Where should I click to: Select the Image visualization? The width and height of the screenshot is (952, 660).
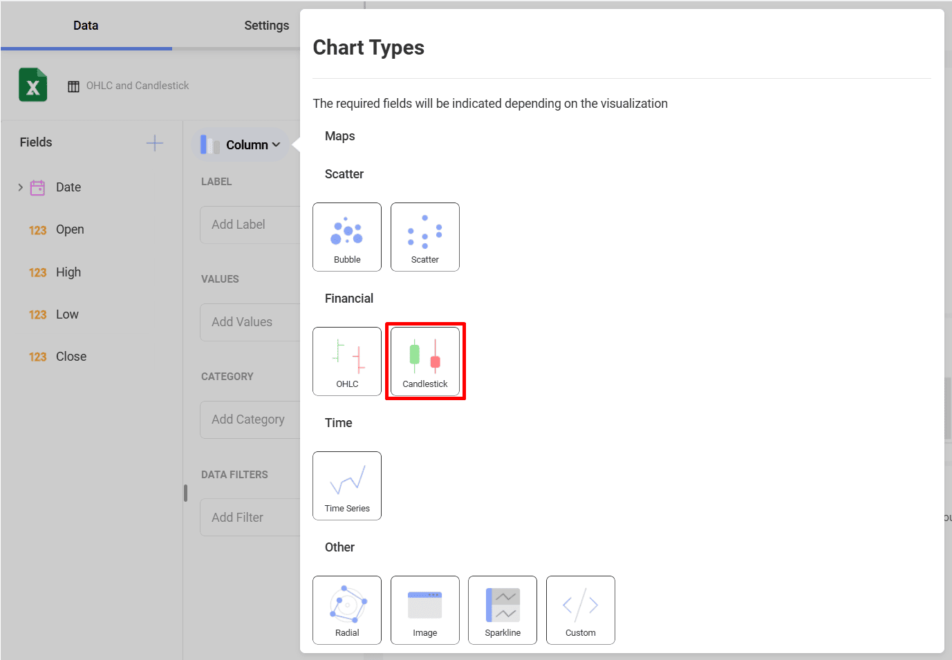[x=425, y=610]
